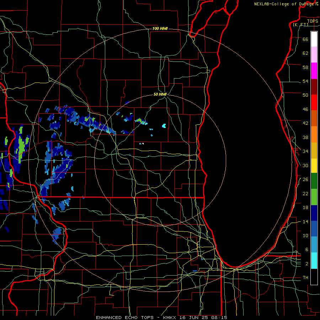
Task: Click the 100 NMI range ring label
Action: point(160,28)
